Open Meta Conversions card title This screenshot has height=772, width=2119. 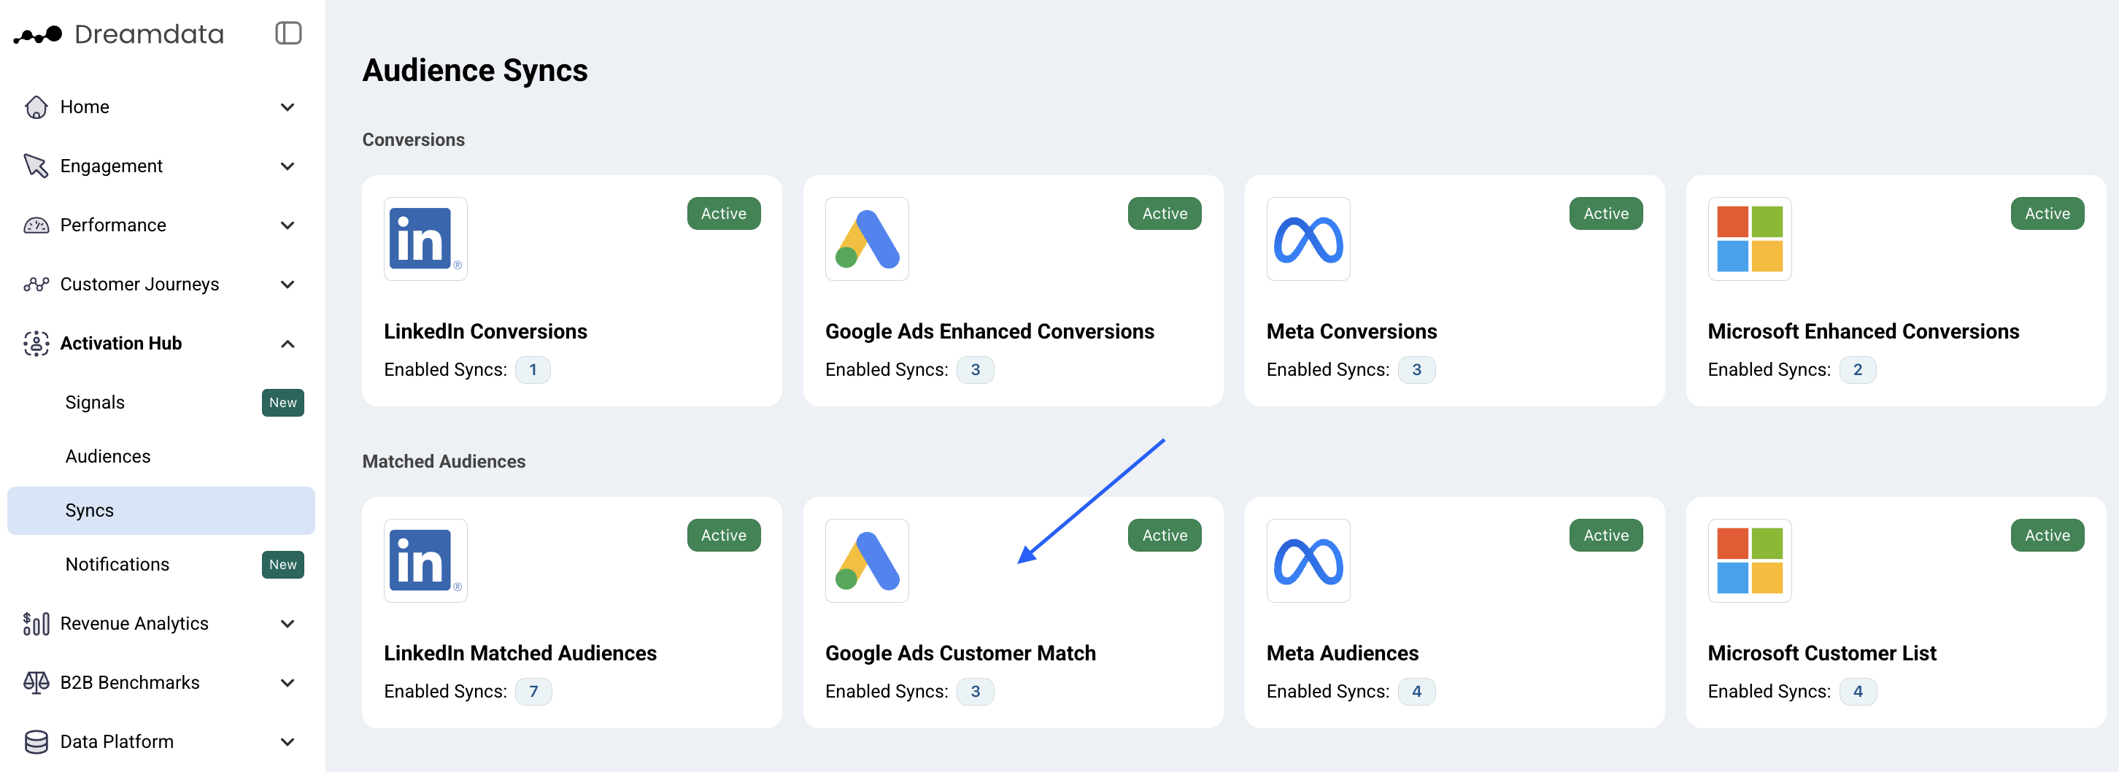(x=1351, y=331)
